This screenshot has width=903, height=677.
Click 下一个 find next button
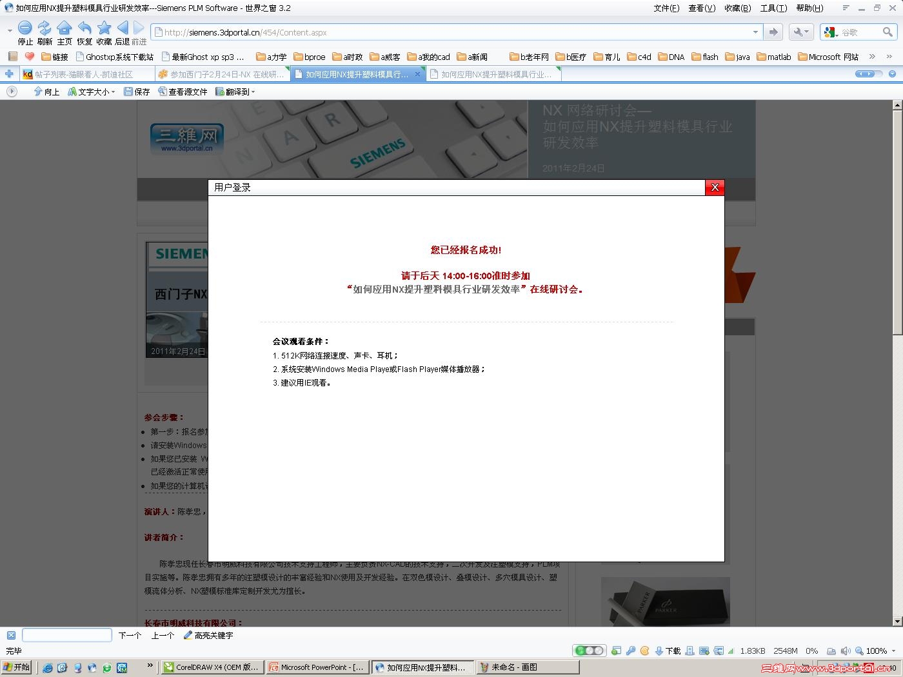pyautogui.click(x=130, y=635)
